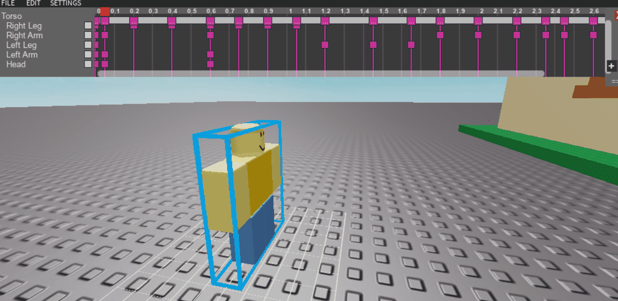Select the Left Arm part label
This screenshot has width=618, height=301.
tap(22, 55)
